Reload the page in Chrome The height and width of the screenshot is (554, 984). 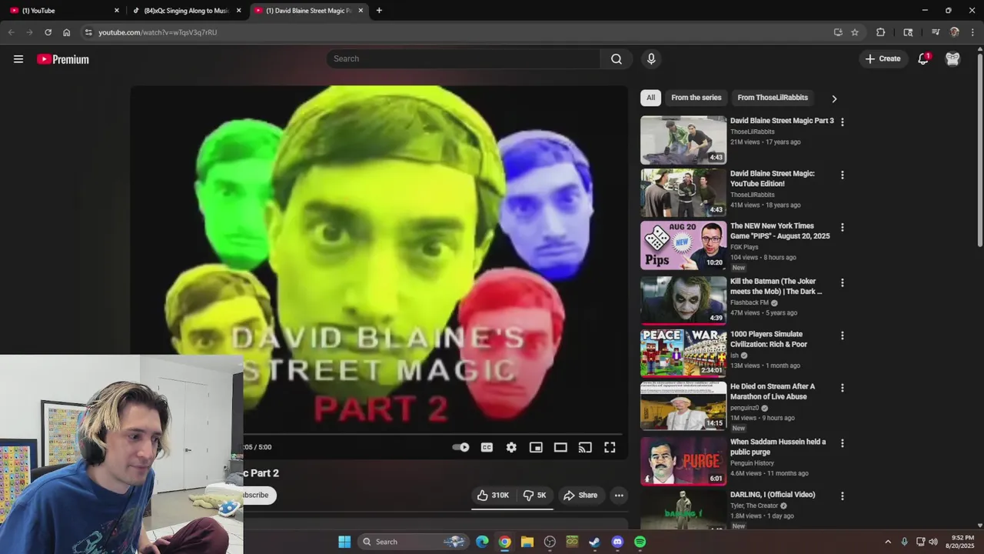click(48, 32)
